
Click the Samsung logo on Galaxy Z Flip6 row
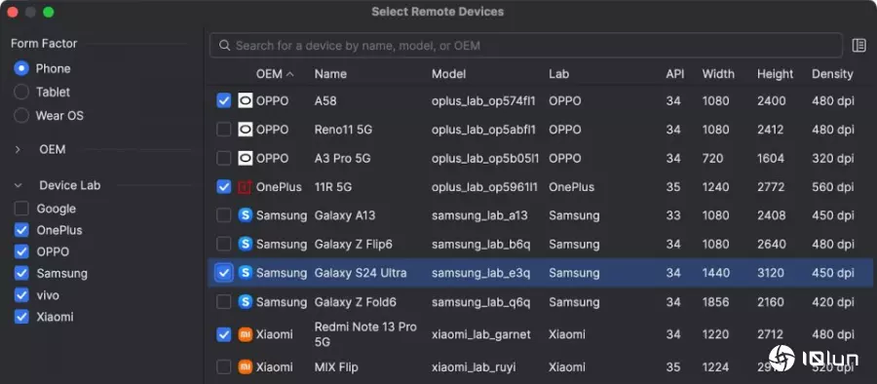click(x=245, y=244)
